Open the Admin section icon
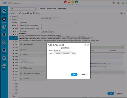 [x=4, y=66]
